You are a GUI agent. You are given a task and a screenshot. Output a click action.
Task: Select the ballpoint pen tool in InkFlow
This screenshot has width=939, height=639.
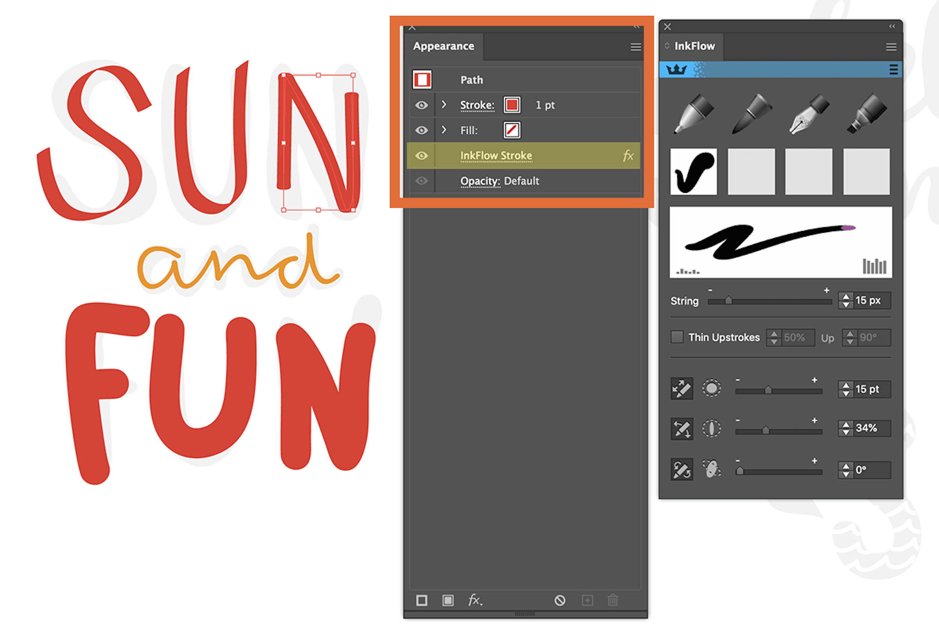coord(694,115)
